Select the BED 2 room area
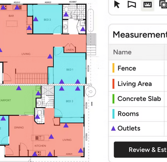 click(47, 19)
